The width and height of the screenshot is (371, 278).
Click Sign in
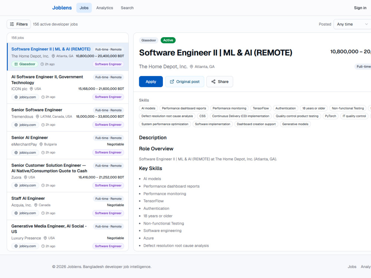[x=360, y=8]
